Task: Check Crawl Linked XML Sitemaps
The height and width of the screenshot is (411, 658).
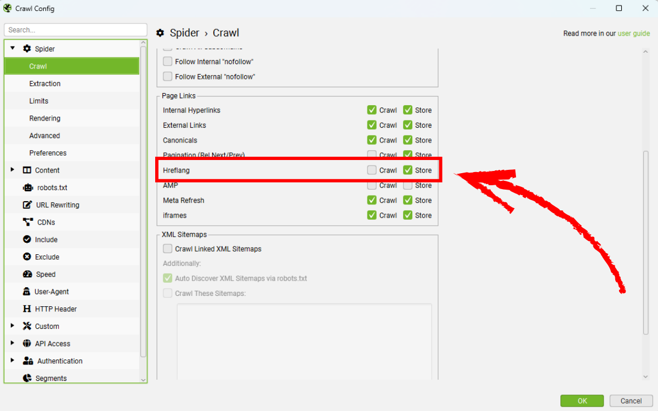Action: (168, 249)
